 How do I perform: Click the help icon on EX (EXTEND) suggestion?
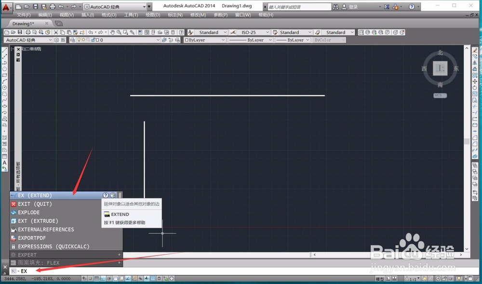(106, 195)
